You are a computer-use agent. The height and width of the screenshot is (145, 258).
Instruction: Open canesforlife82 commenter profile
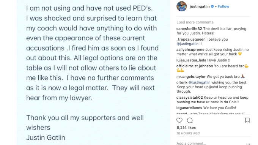189,28
